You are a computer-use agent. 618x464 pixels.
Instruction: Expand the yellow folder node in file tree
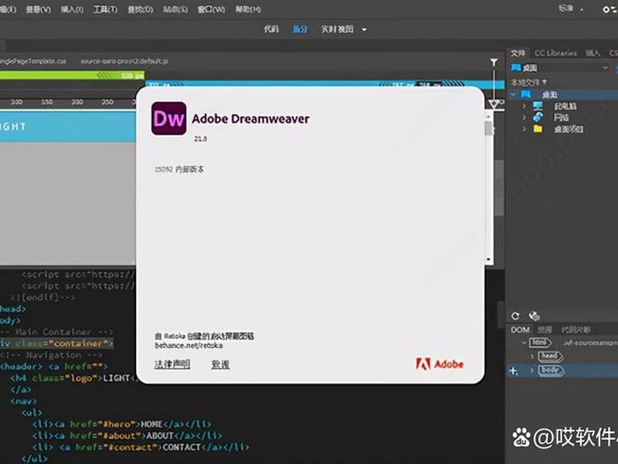(524, 128)
